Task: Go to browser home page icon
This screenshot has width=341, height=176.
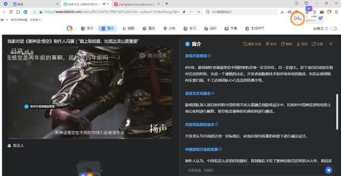Action: pos(18,12)
